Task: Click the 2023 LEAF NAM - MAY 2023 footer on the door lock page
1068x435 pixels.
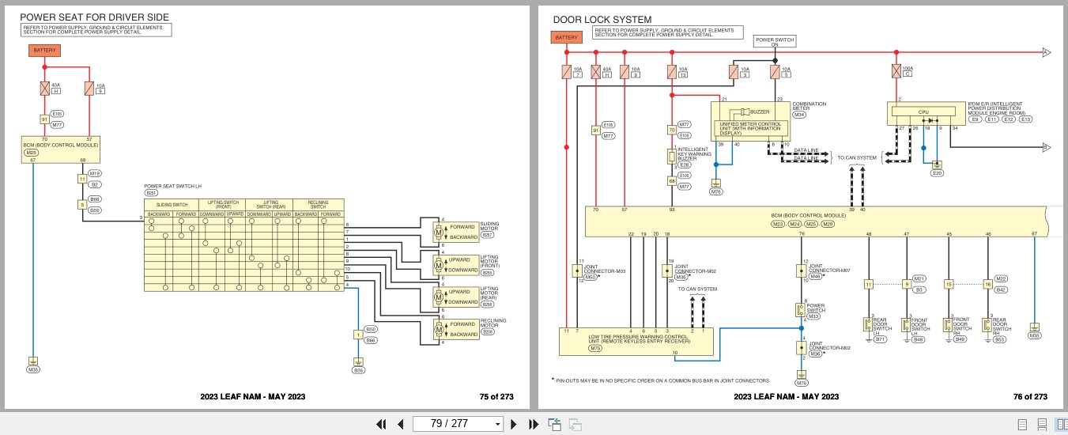Action: pos(787,397)
